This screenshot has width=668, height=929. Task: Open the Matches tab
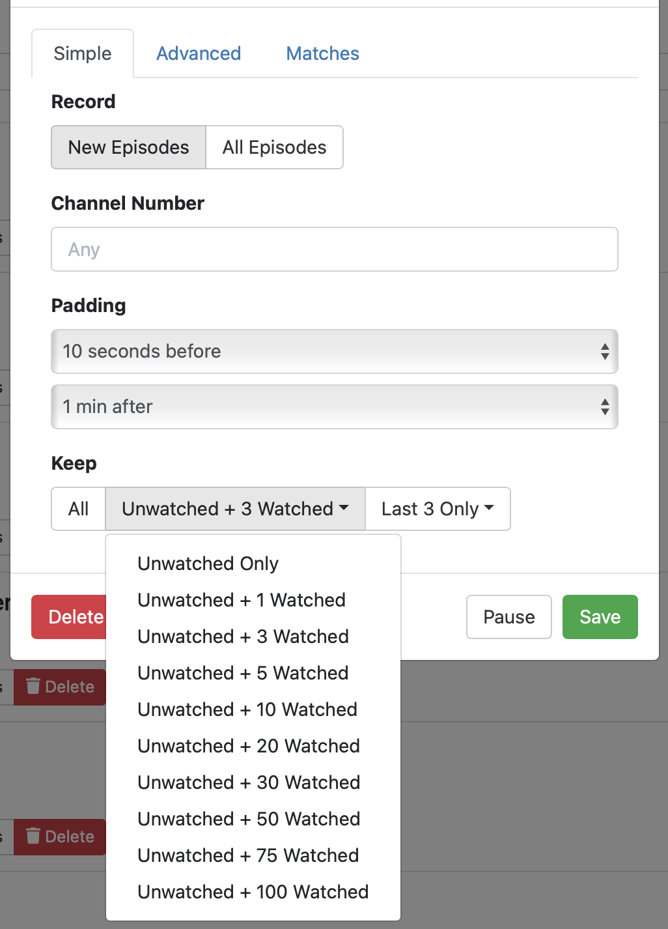click(322, 53)
